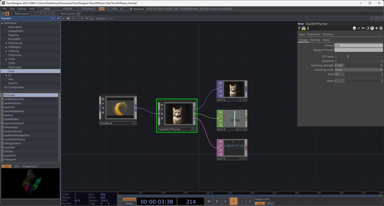The image size is (384, 206).
Task: Expand TDBitwig folder in palette
Action: [6, 51]
